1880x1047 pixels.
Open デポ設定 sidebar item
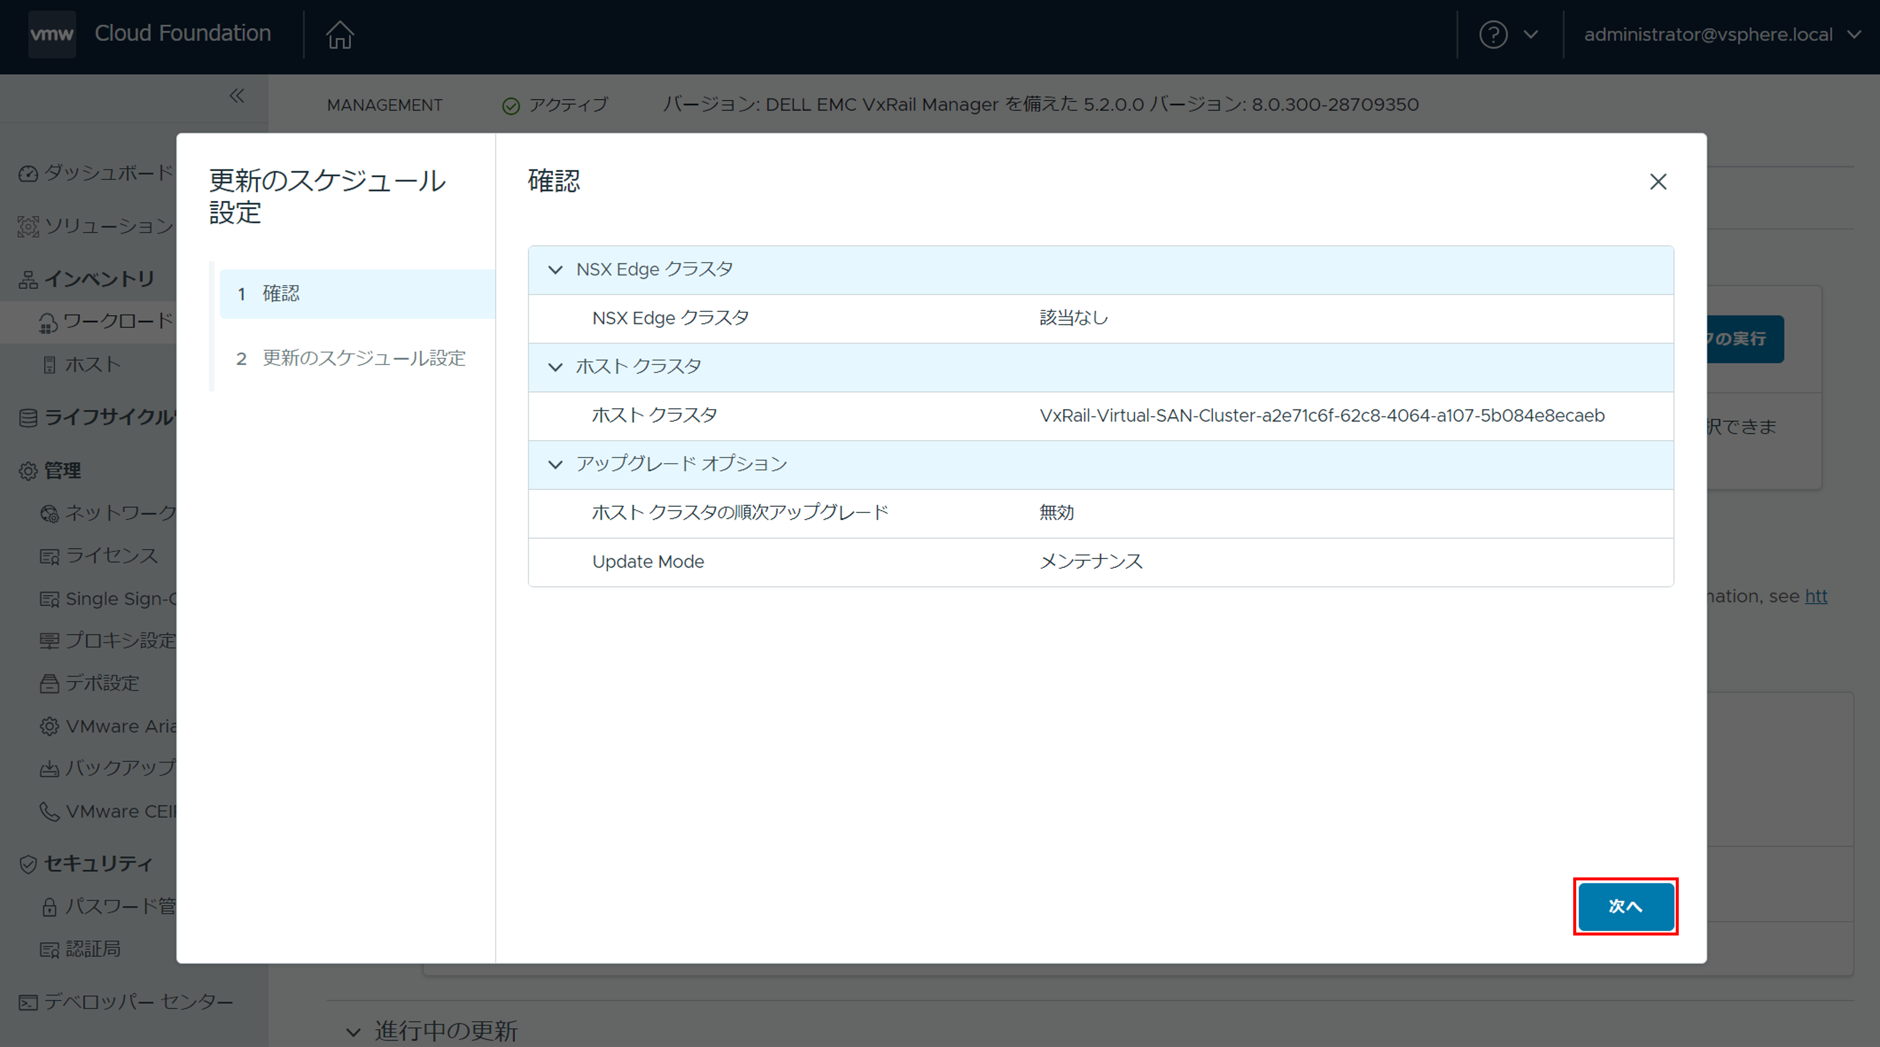coord(102,683)
